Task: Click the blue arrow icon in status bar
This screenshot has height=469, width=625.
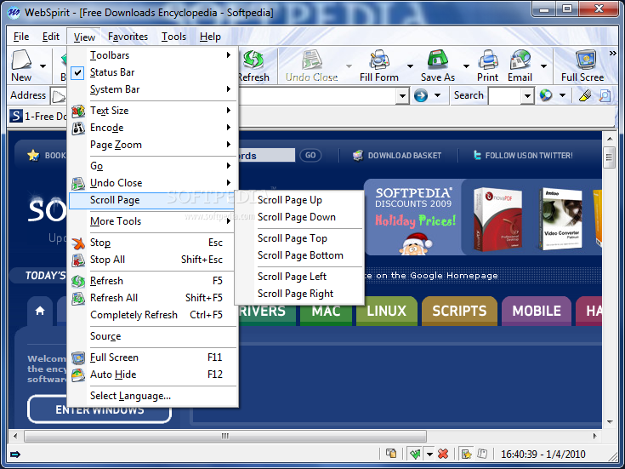Action: [x=15, y=455]
